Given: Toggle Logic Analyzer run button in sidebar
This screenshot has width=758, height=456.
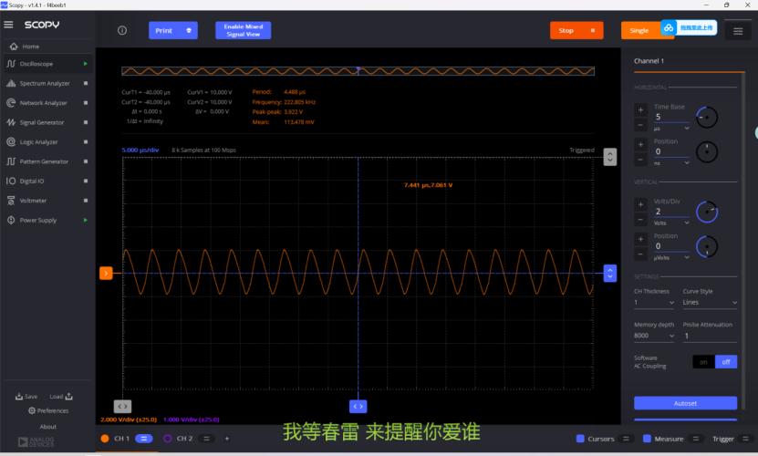Looking at the screenshot, I should pos(86,141).
